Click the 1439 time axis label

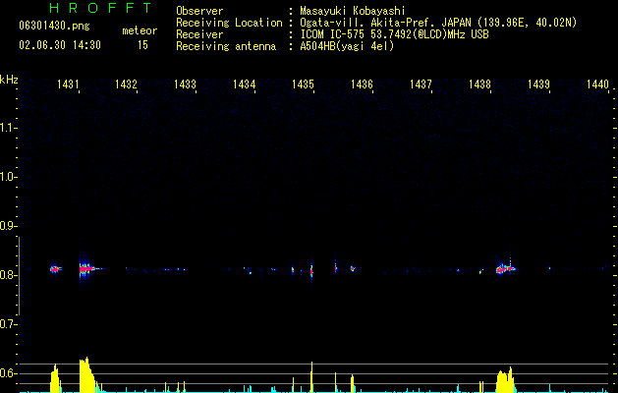coord(538,84)
